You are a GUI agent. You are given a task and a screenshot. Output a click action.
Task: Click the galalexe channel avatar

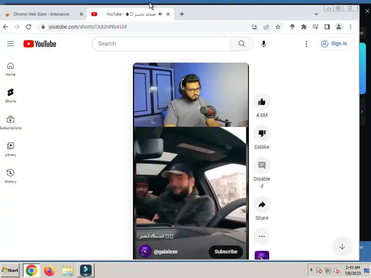click(145, 251)
